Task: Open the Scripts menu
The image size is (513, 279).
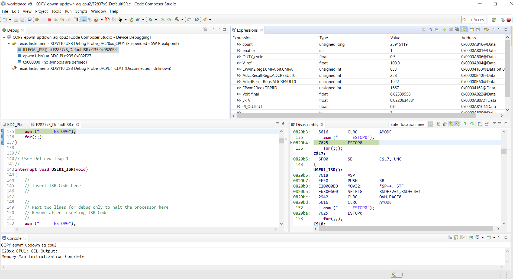Action: (x=81, y=11)
